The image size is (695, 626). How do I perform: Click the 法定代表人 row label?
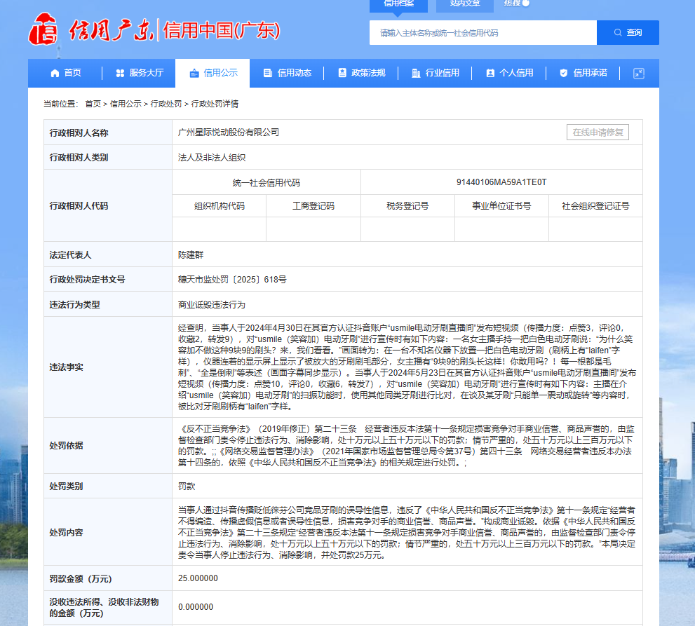click(x=70, y=255)
